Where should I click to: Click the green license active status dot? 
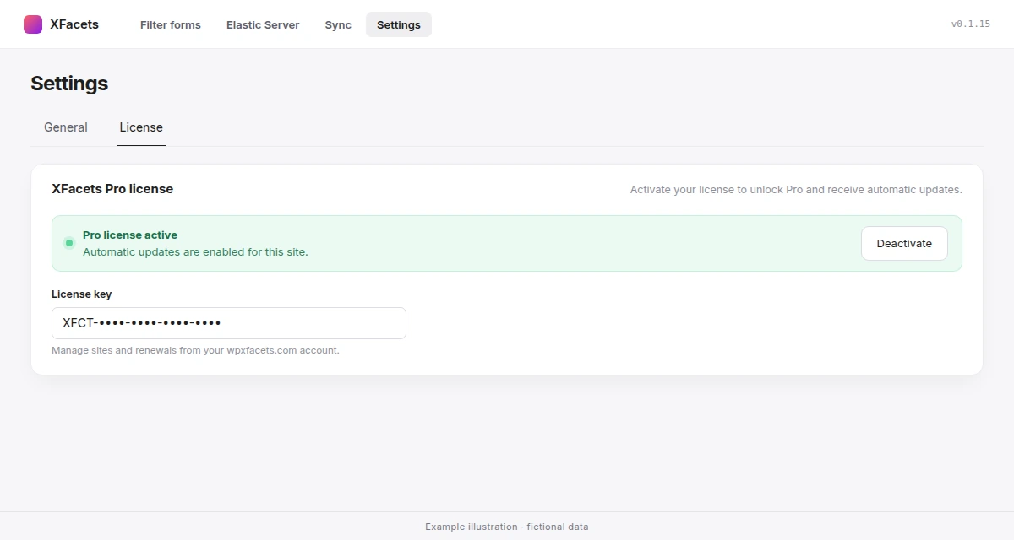pyautogui.click(x=69, y=243)
